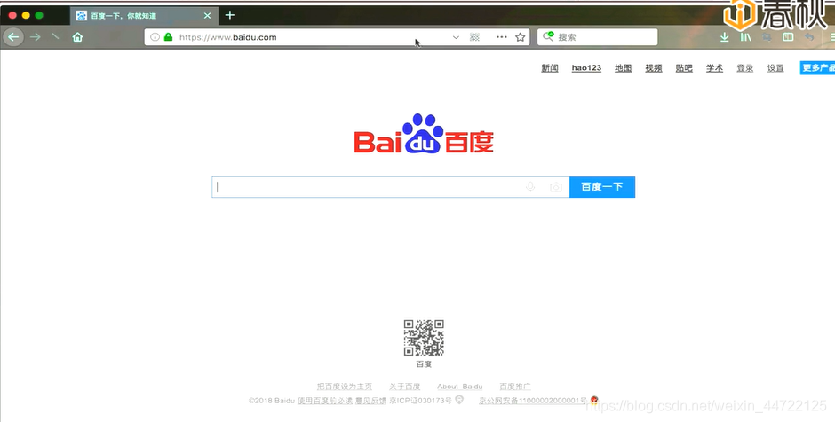Click the shield icon after ICP number
The width and height of the screenshot is (835, 422).
[x=459, y=400]
